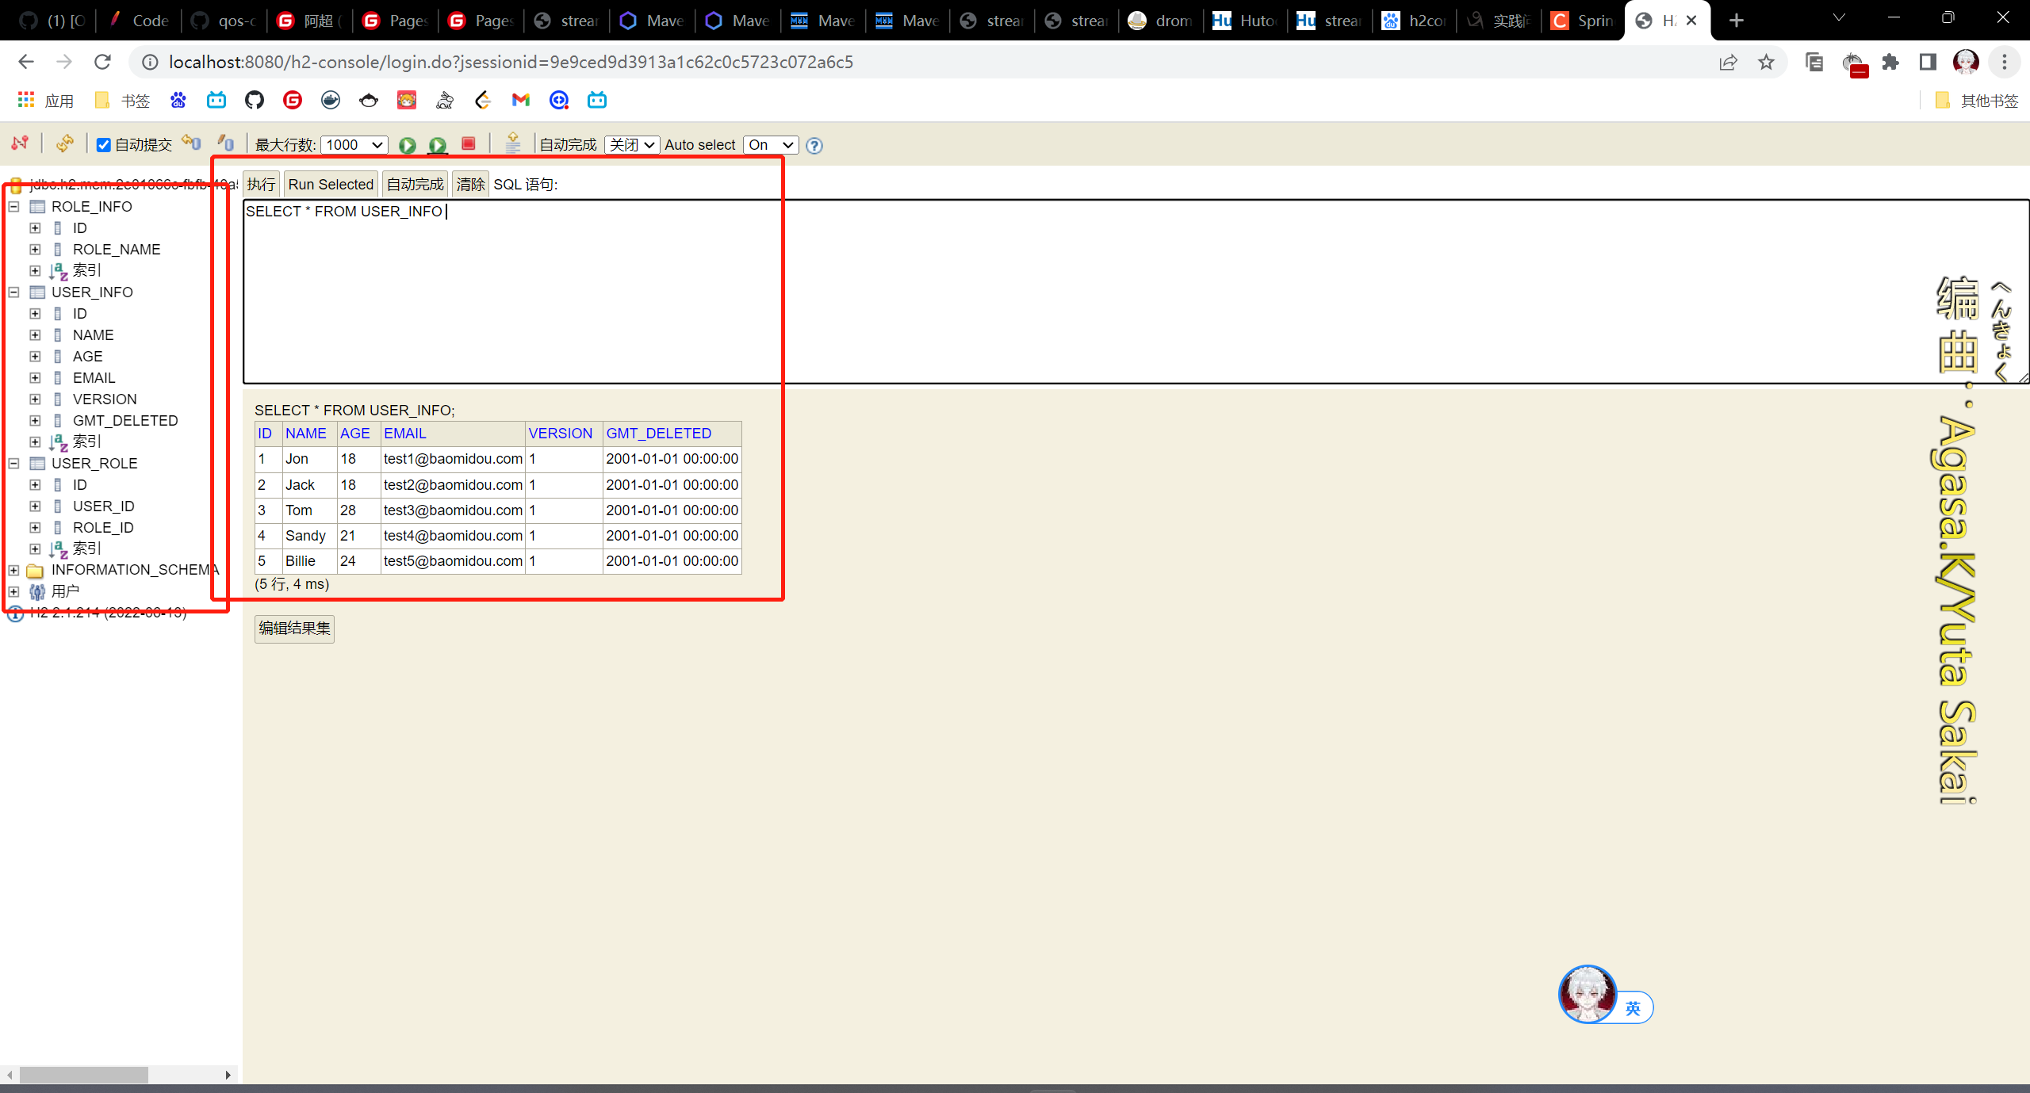Click the command history icon
Viewport: 2030px width, 1093px height.
(513, 143)
